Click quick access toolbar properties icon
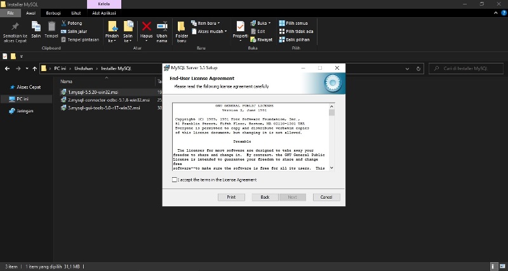 pos(5,56)
